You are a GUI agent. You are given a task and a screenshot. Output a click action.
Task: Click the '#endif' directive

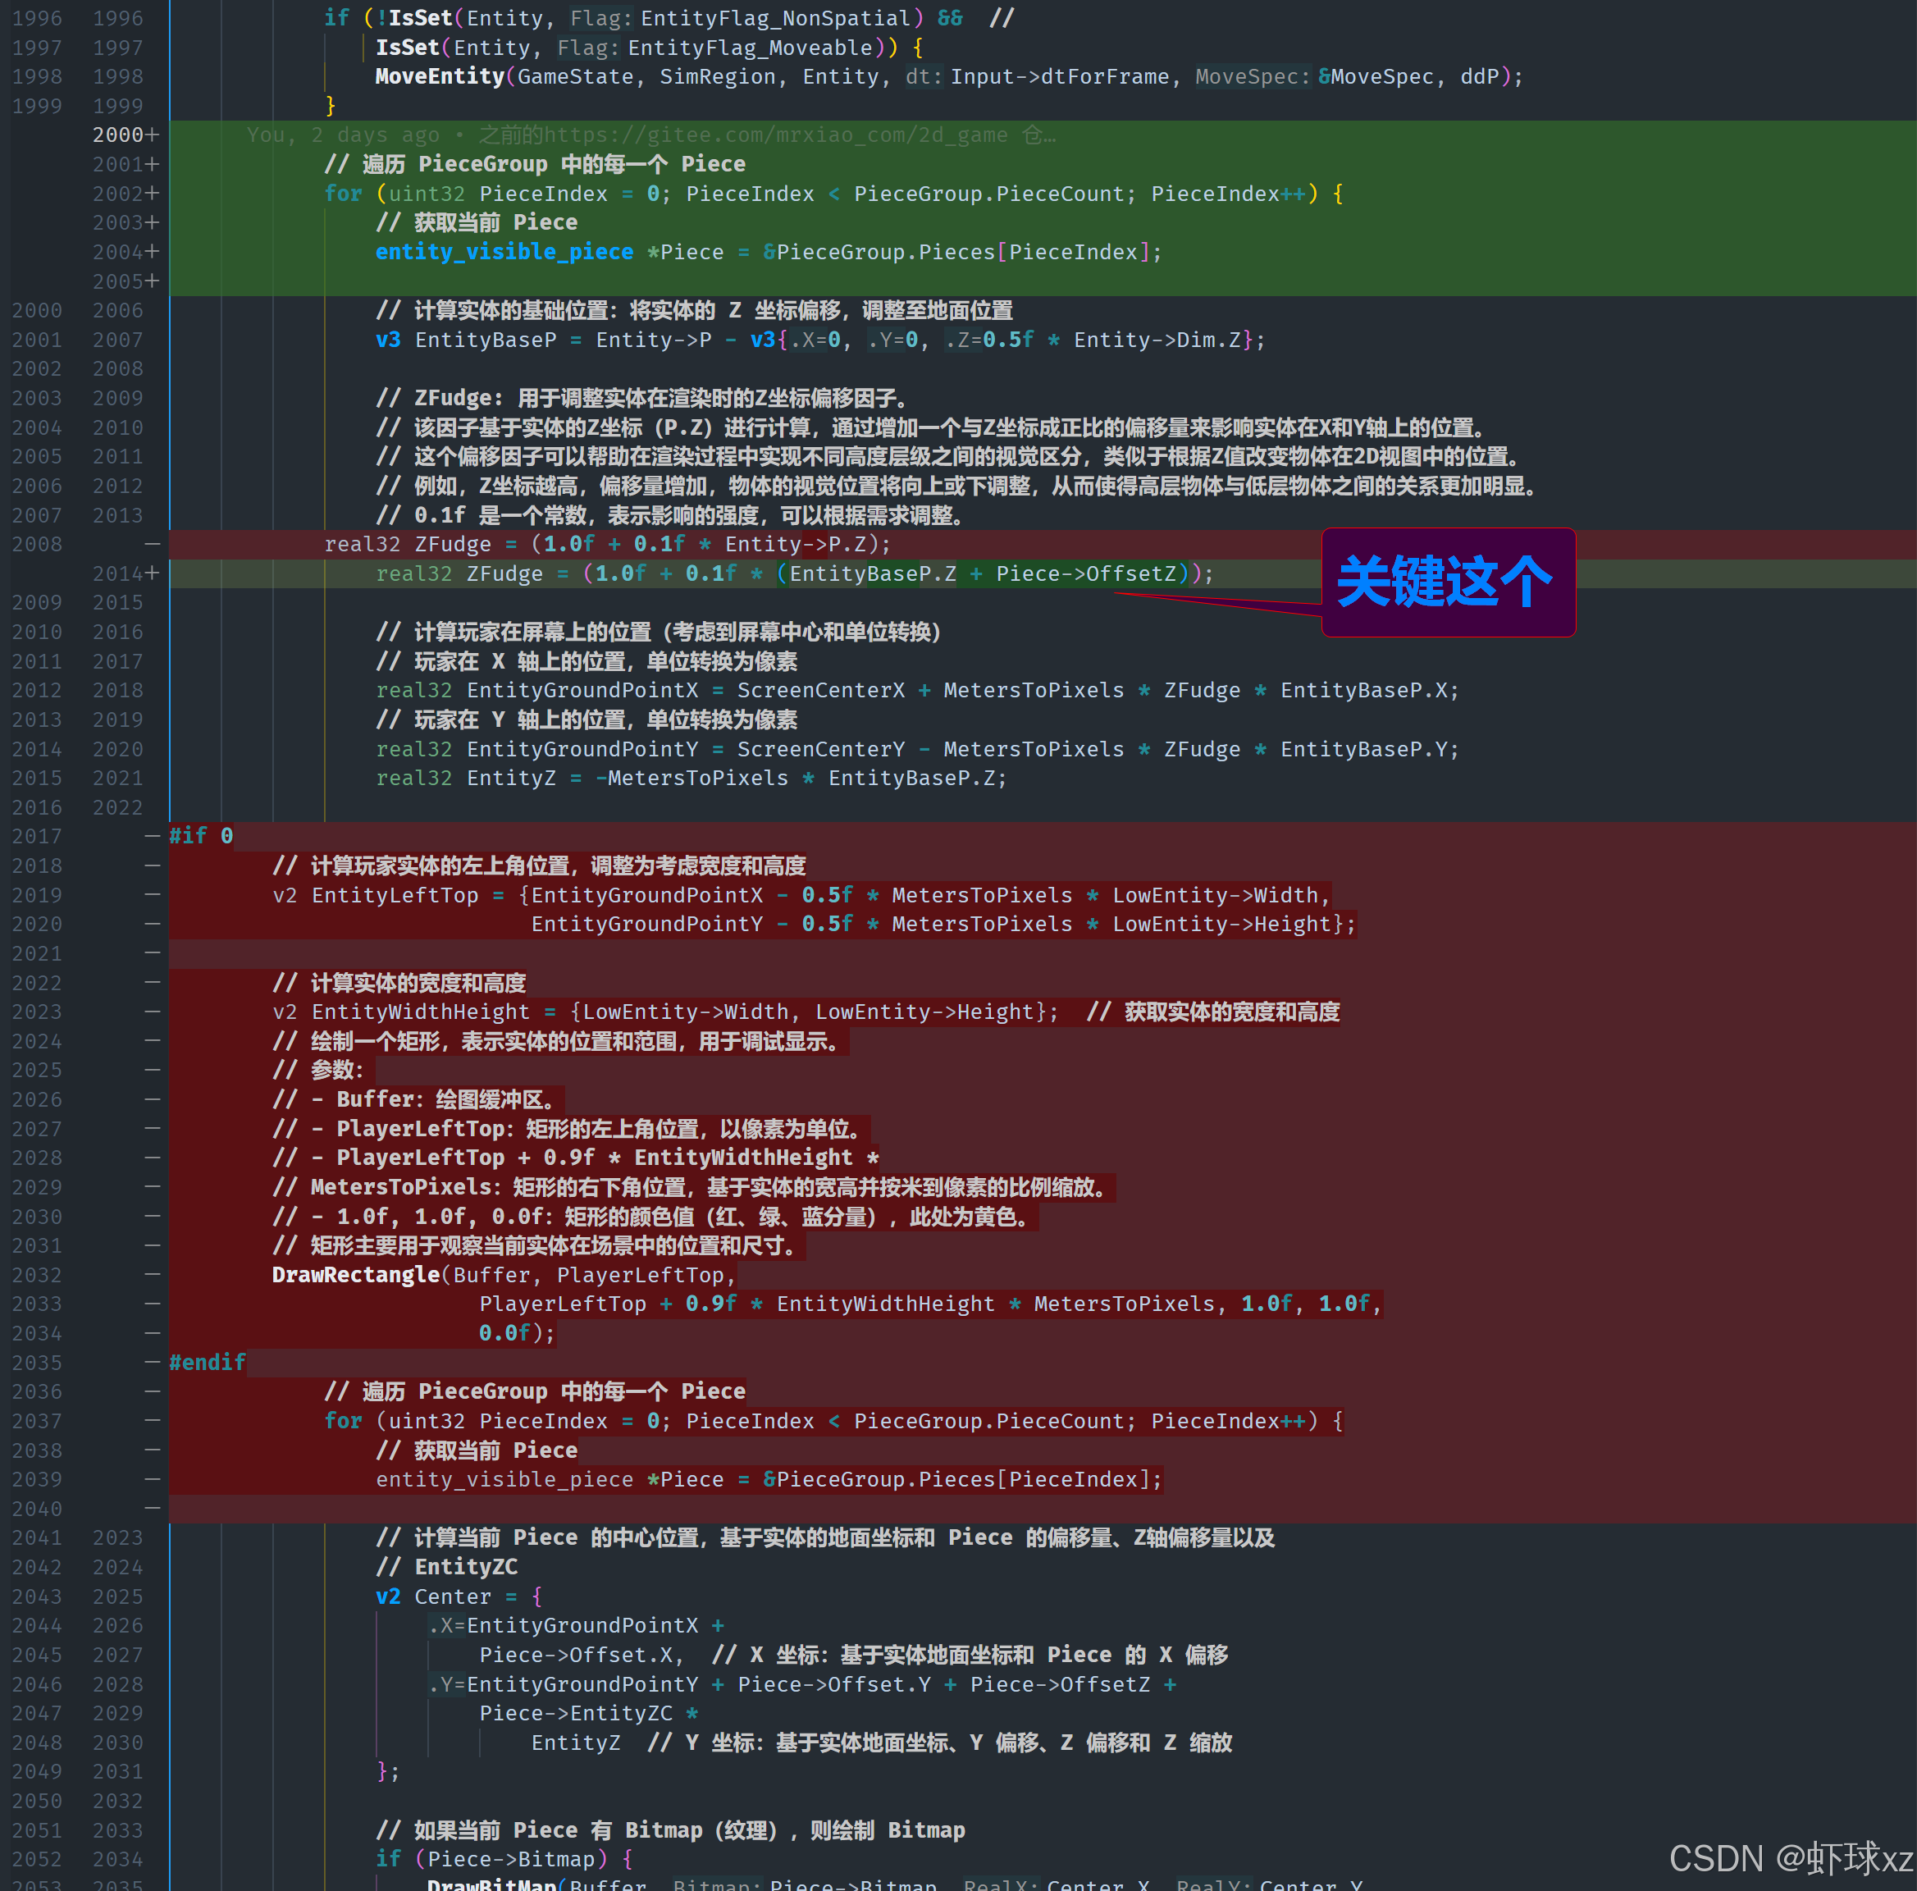pyautogui.click(x=208, y=1362)
